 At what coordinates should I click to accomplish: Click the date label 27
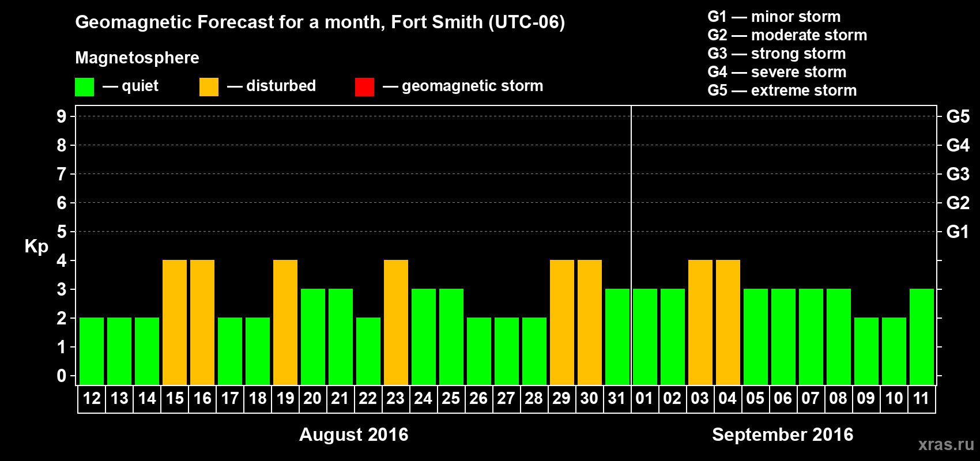click(x=507, y=399)
